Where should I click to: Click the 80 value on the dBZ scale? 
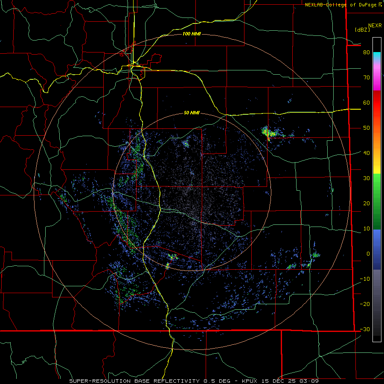pyautogui.click(x=367, y=52)
